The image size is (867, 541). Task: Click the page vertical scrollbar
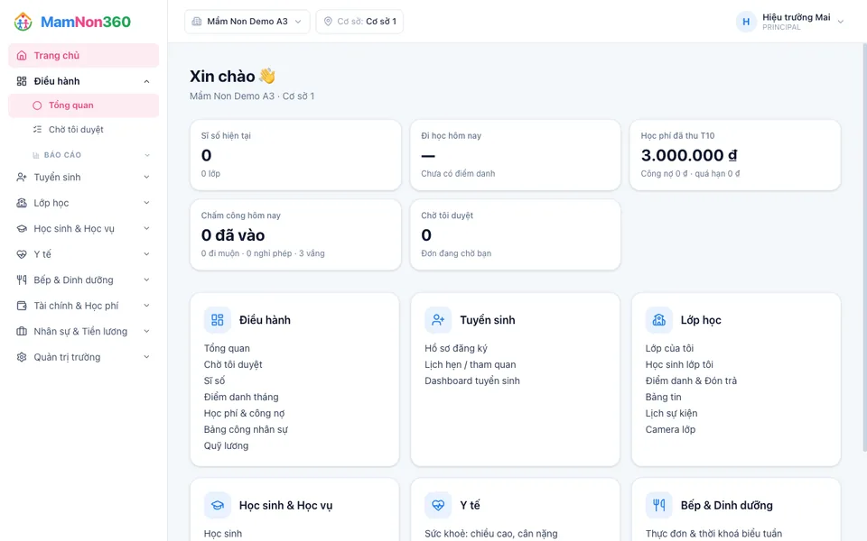point(864,249)
